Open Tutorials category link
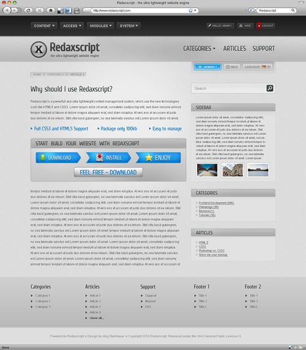Image resolution: width=306 pixels, height=350 pixels. (x=207, y=215)
